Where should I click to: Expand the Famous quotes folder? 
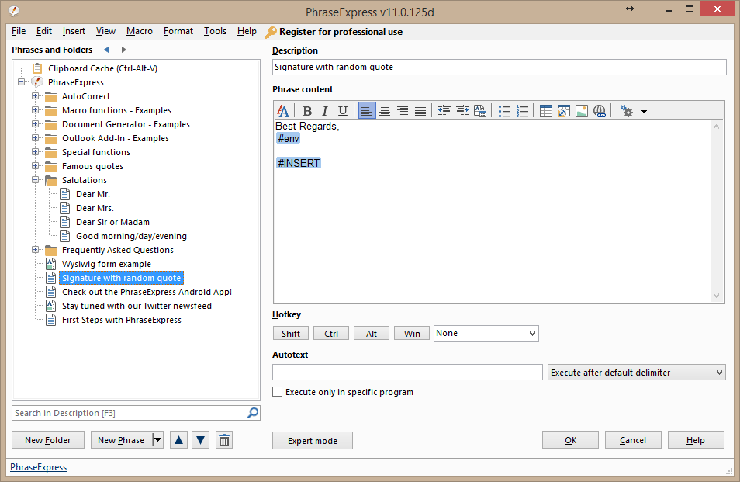pos(36,166)
